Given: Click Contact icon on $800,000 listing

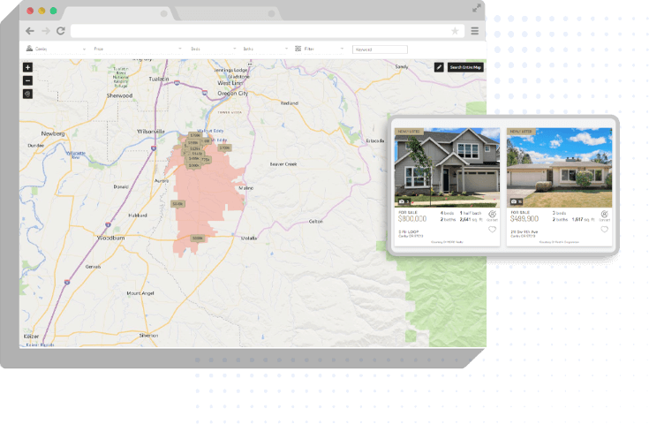Looking at the screenshot, I should (492, 216).
